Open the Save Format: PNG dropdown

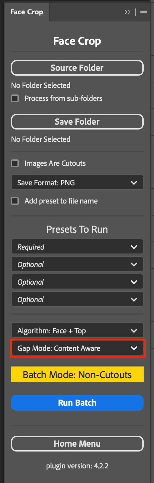pyautogui.click(x=77, y=183)
